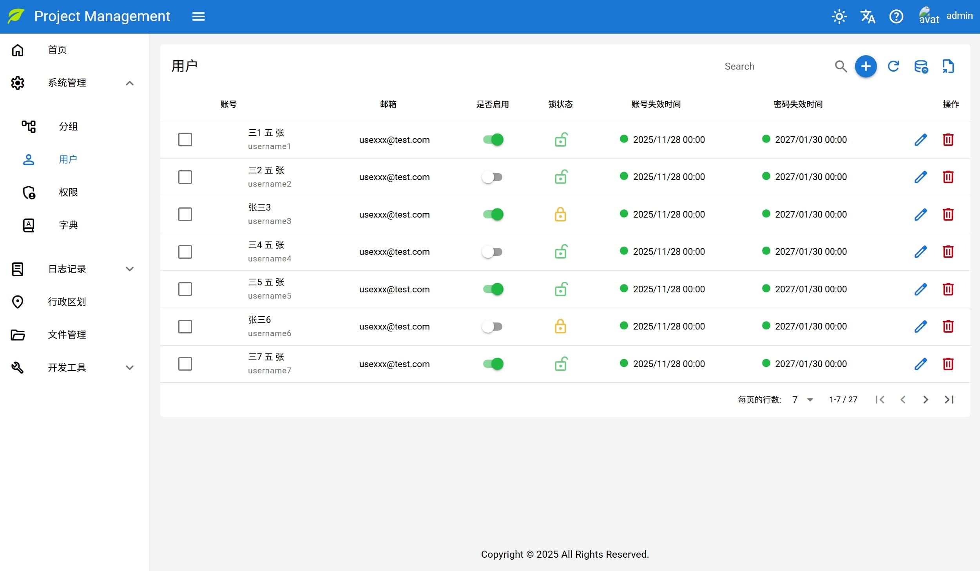Toggle the light/dark theme sun icon
The image size is (980, 571).
[839, 16]
